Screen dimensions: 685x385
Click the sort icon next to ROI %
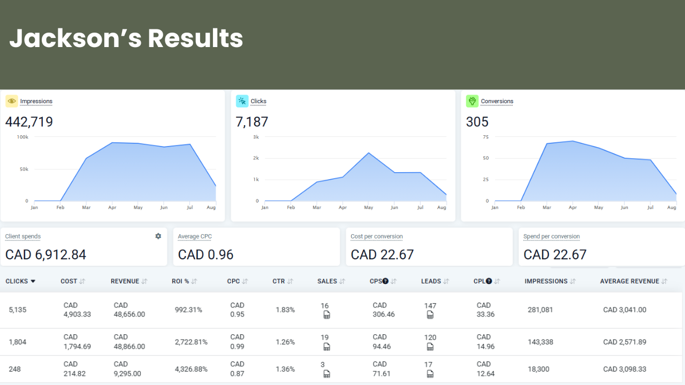pos(194,281)
